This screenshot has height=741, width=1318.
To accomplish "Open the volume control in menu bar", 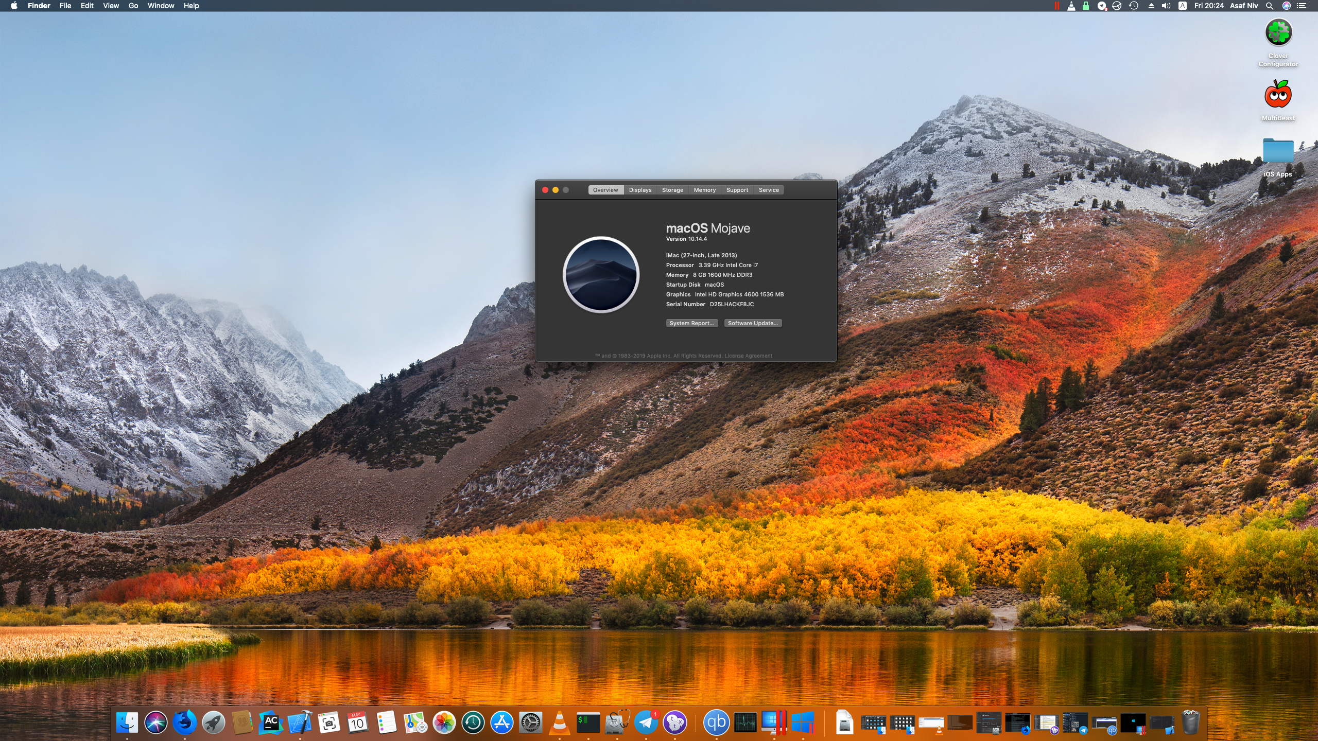I will [x=1166, y=6].
